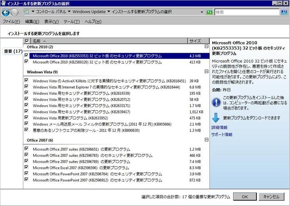290x206 pixels.
Task: Open dropdown arrow after コントロール パネル
Action: tap(69, 12)
